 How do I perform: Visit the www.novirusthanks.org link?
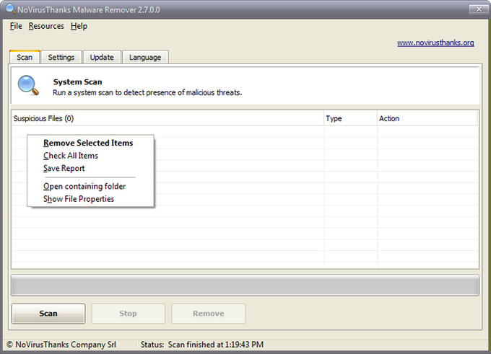tap(435, 43)
